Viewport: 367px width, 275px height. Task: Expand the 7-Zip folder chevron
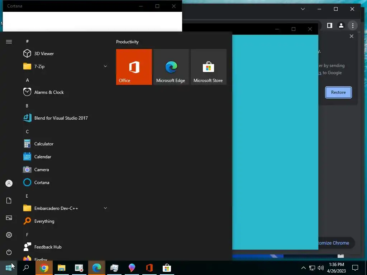pos(105,66)
